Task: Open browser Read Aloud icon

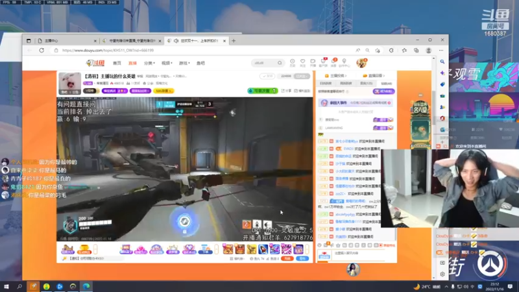Action: click(358, 51)
